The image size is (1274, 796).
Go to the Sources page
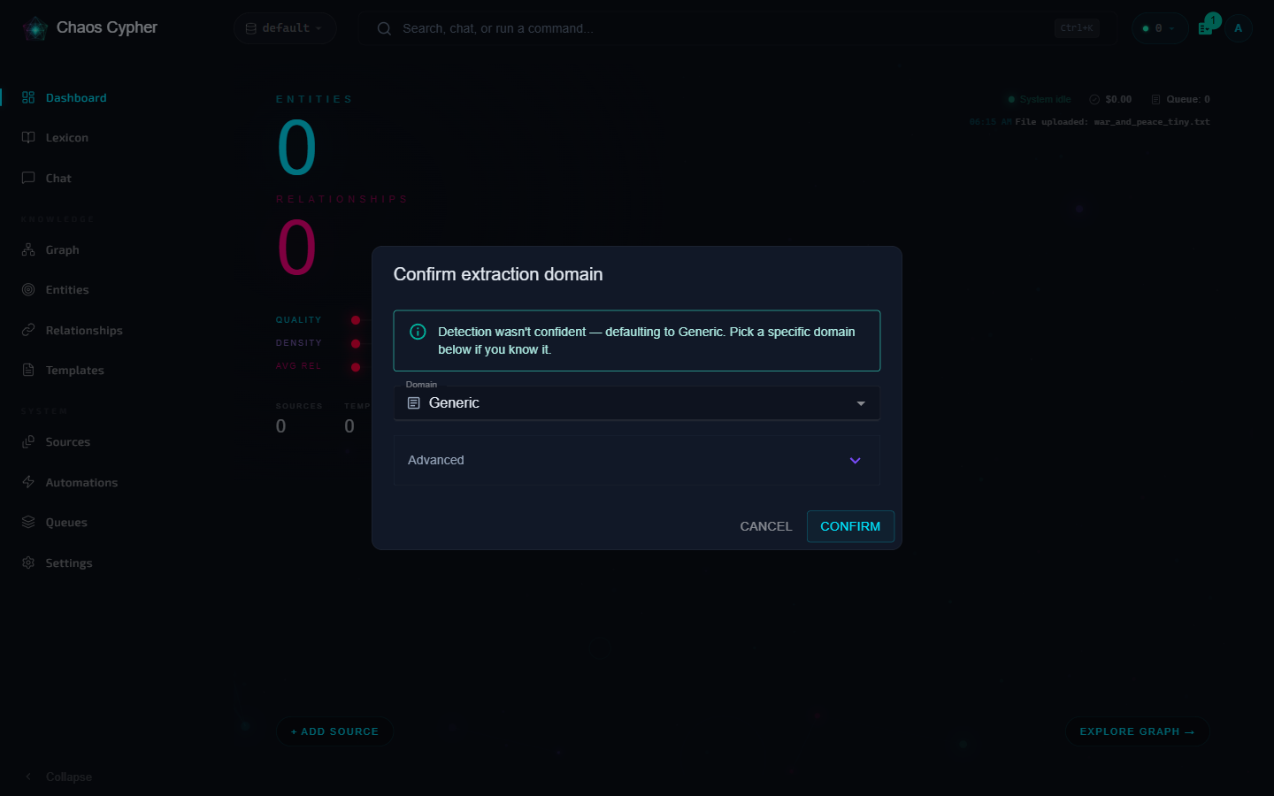67,442
